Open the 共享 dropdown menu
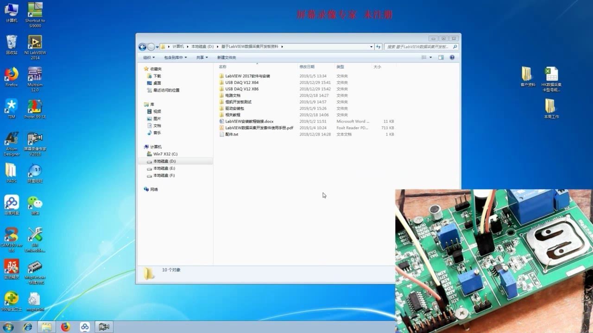 point(202,57)
